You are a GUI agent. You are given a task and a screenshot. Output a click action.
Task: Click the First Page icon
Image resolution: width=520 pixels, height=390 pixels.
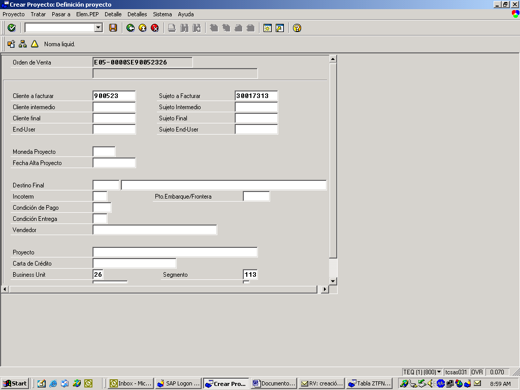click(x=214, y=28)
